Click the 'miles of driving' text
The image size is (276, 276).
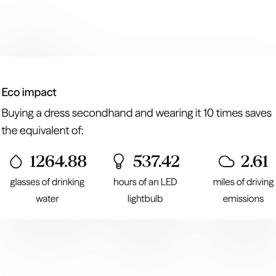pyautogui.click(x=243, y=182)
